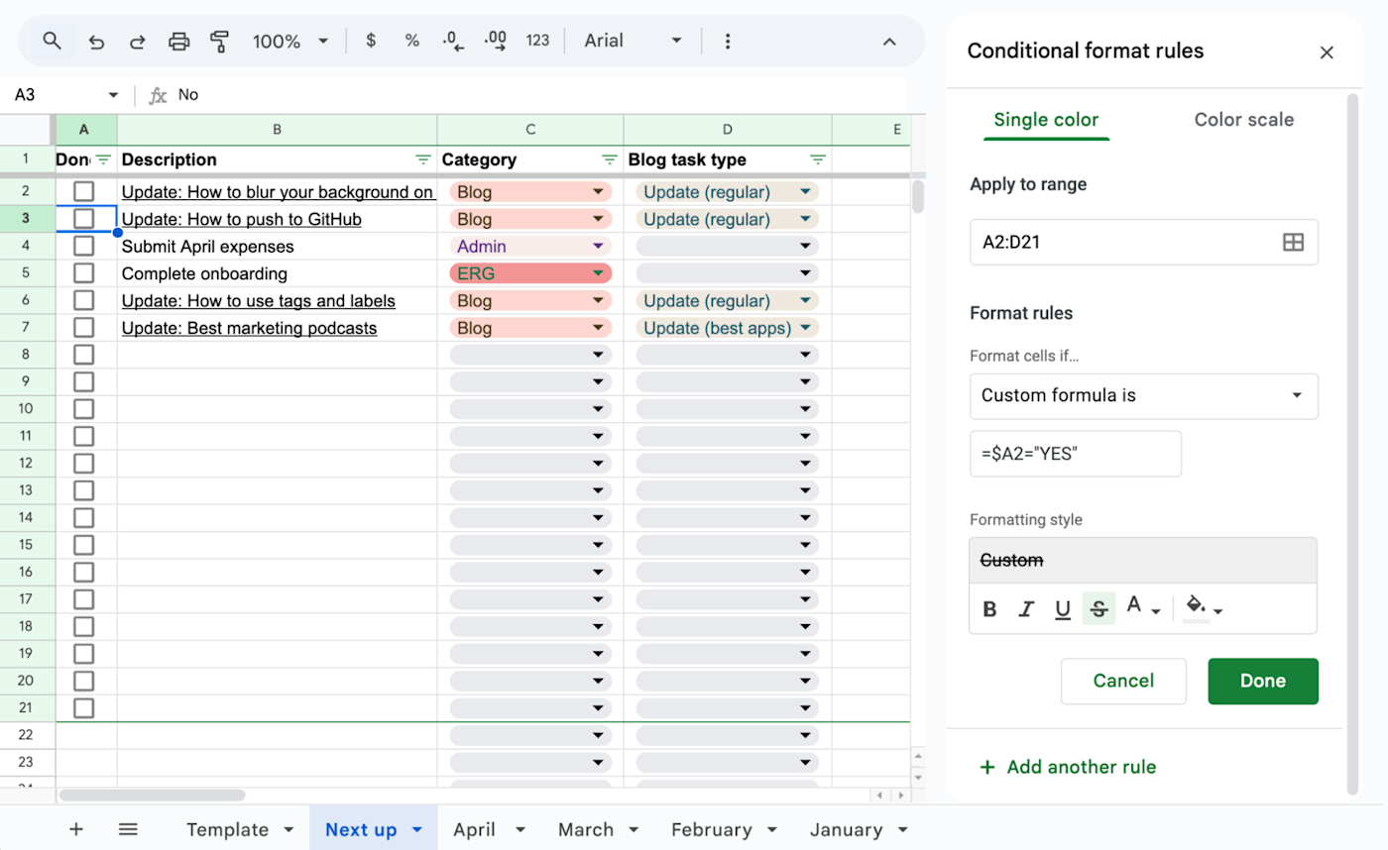Open the Custom formula is dropdown

click(x=1143, y=395)
